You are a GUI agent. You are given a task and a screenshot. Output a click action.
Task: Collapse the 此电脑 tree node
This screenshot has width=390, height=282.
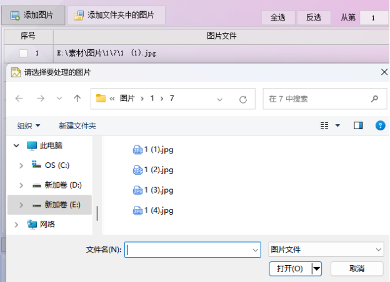click(x=16, y=145)
